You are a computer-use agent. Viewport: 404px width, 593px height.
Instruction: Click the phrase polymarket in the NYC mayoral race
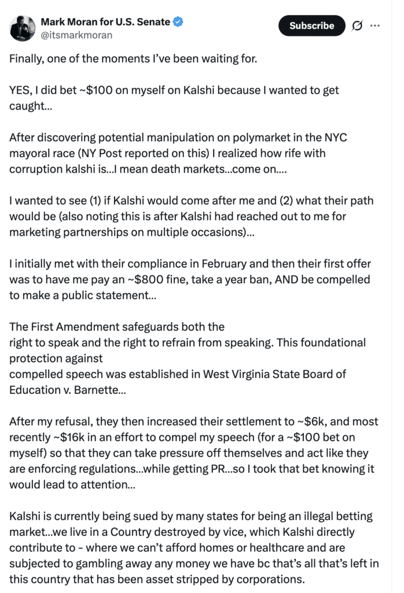[x=260, y=137]
